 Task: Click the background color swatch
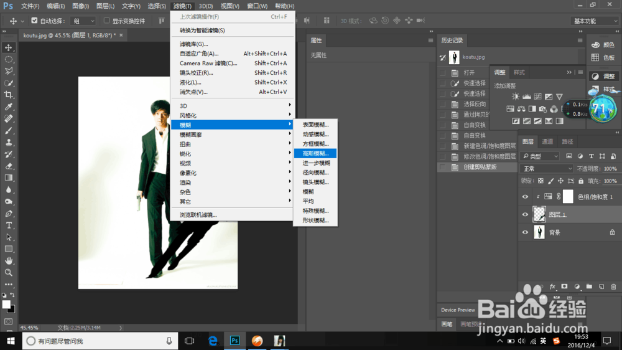pos(12,310)
